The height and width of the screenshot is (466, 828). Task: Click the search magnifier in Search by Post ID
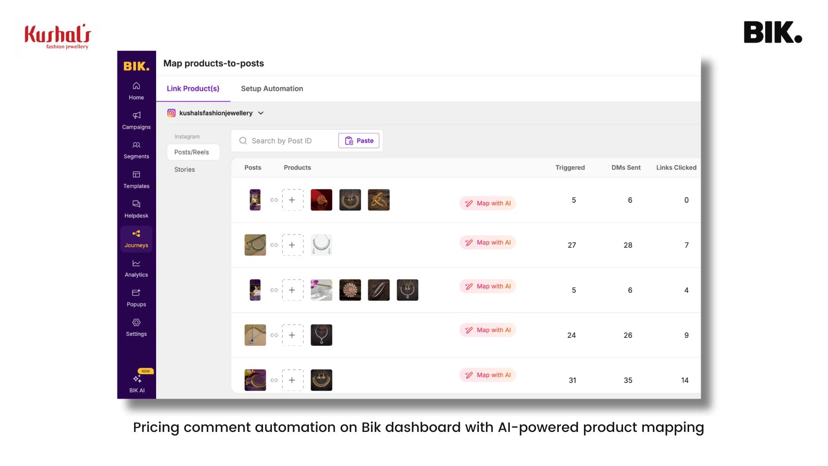coord(243,141)
